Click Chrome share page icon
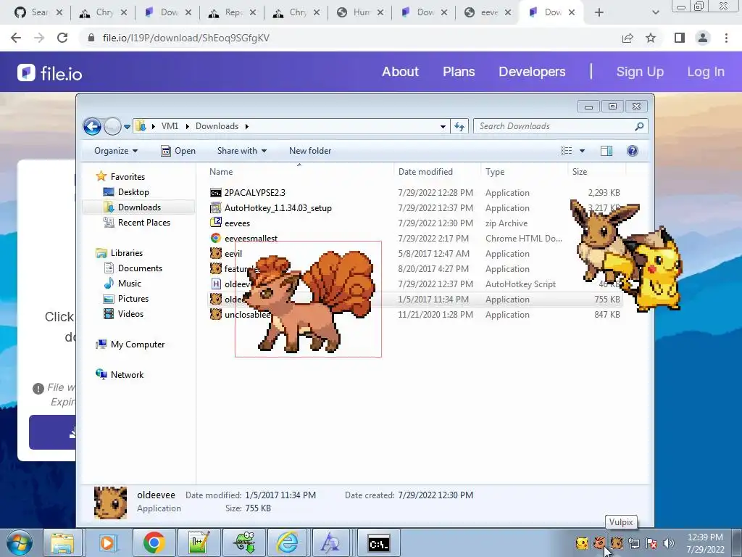 [x=628, y=38]
